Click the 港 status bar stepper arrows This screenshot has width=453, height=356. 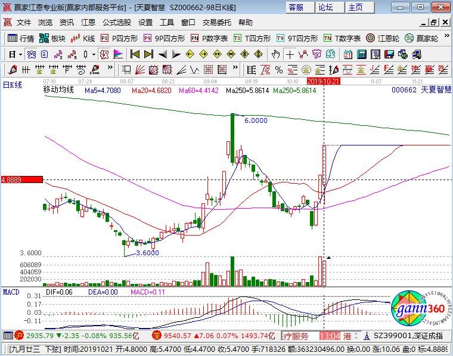(x=356, y=336)
